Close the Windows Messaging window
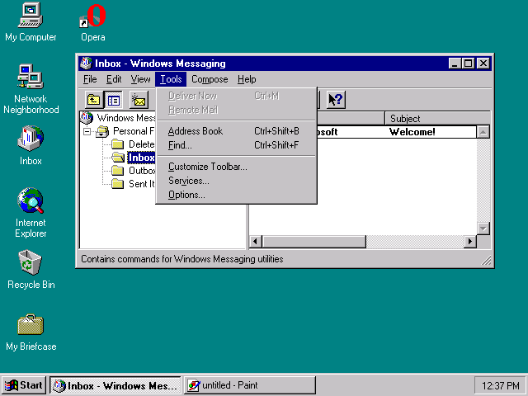 coord(483,64)
